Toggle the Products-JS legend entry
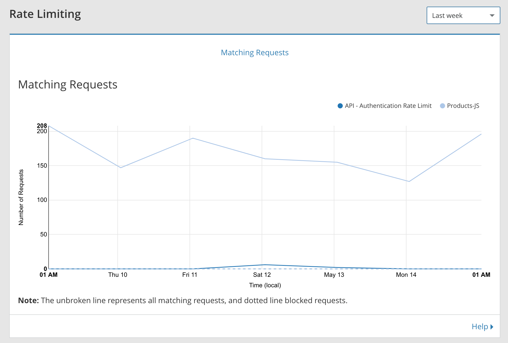The image size is (508, 343). pyautogui.click(x=460, y=106)
